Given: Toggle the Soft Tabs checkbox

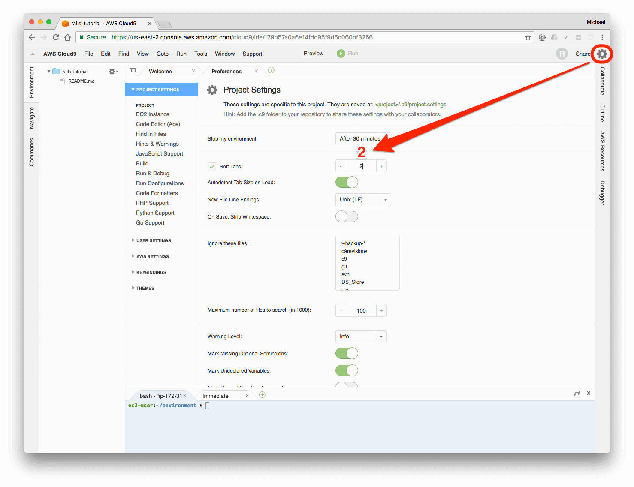Looking at the screenshot, I should (212, 167).
